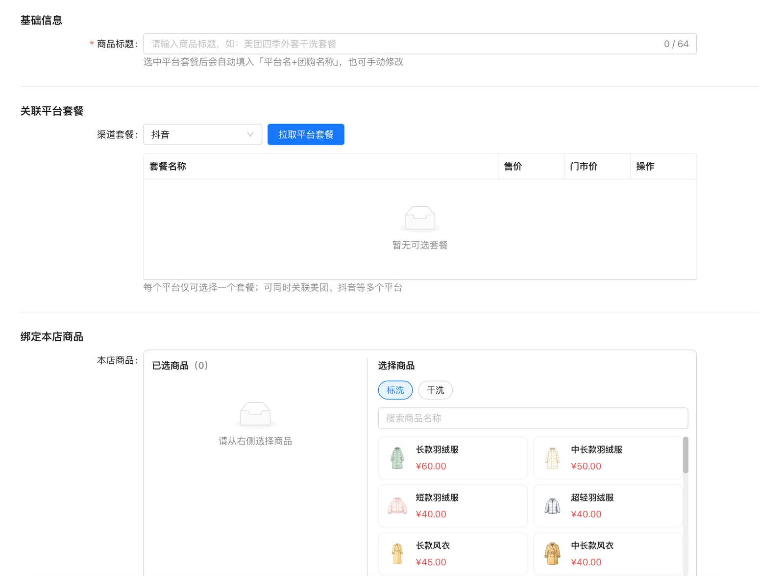
Task: Select the 中长款羽绒服 product thumbnail
Action: (x=552, y=458)
